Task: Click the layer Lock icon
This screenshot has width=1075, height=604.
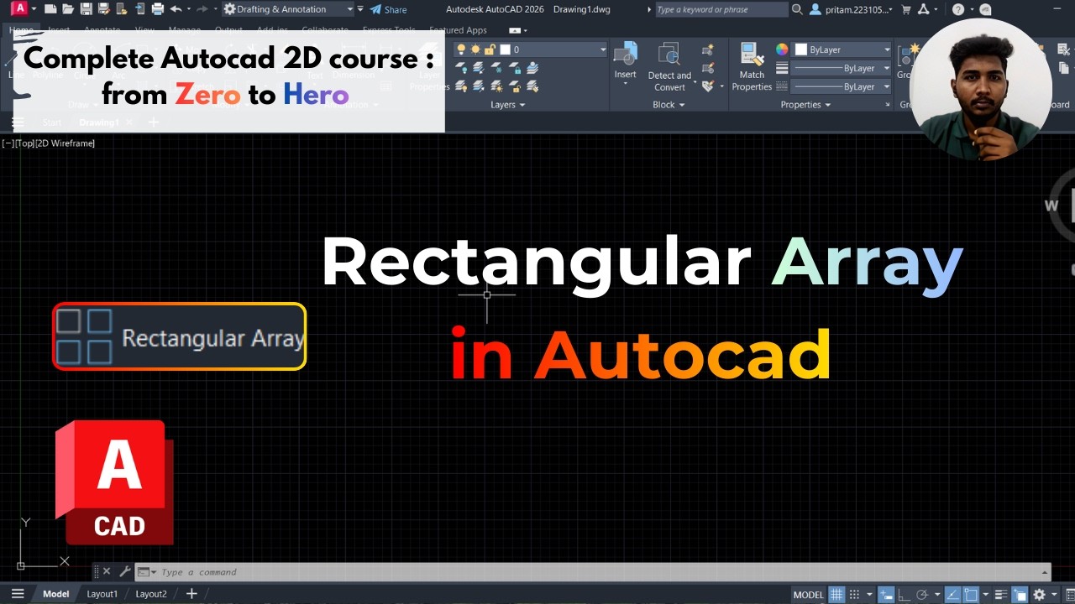Action: pyautogui.click(x=515, y=68)
